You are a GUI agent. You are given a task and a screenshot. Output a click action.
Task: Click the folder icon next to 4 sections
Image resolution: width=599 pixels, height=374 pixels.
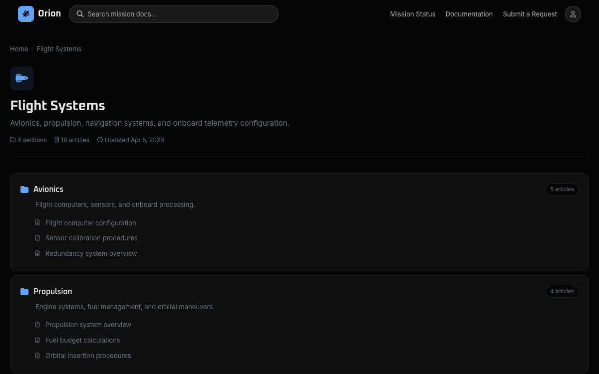click(x=13, y=140)
